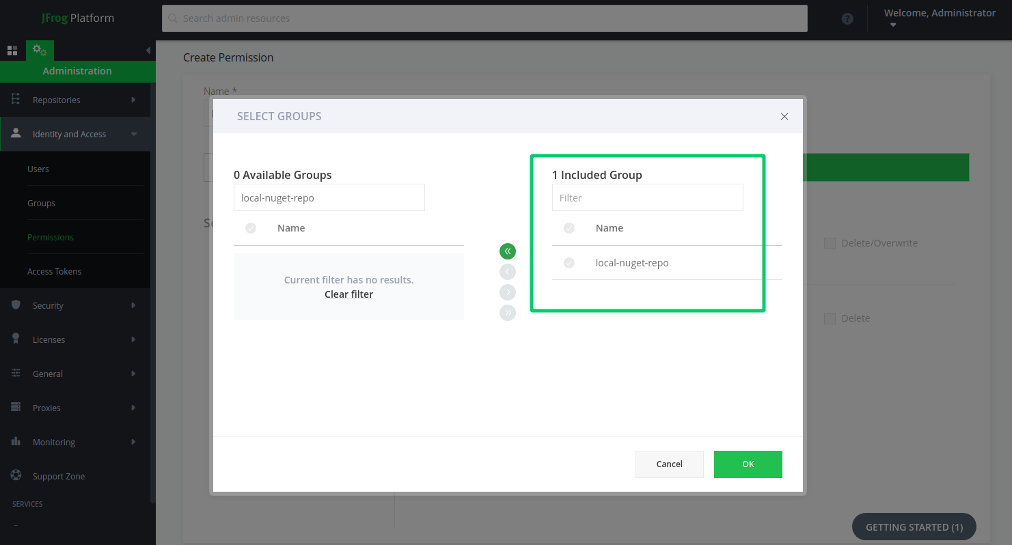The image size is (1012, 545).
Task: Open the Repositories section icon in sidebar
Action: coord(15,100)
